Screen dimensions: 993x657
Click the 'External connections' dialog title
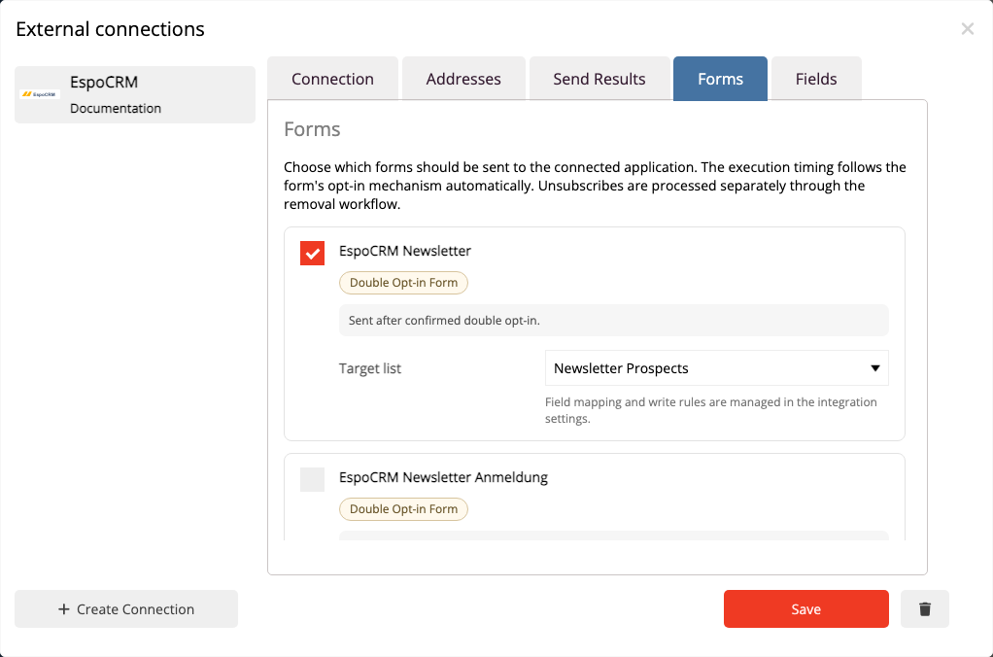pyautogui.click(x=110, y=29)
